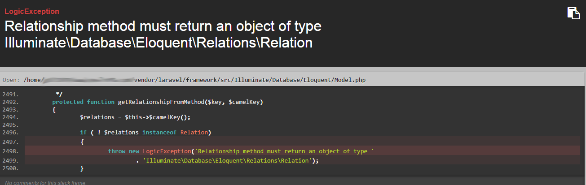
Task: Click line number 2499
Action: [x=10, y=160]
